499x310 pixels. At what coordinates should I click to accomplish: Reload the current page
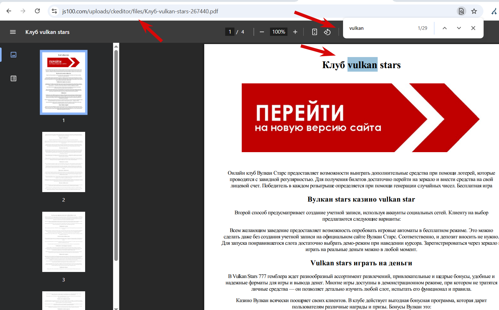click(37, 11)
